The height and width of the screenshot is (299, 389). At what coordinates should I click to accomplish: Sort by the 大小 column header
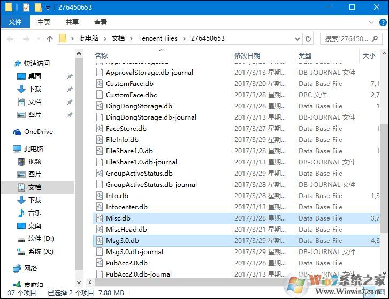pyautogui.click(x=369, y=56)
